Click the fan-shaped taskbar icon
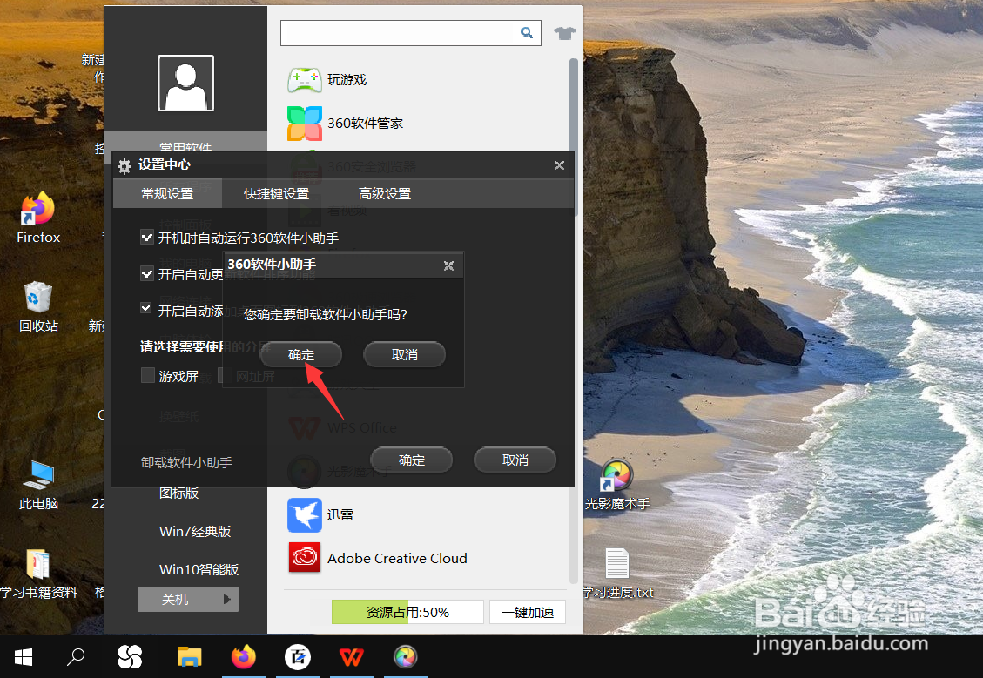Screen dimensions: 983x678 point(130,657)
